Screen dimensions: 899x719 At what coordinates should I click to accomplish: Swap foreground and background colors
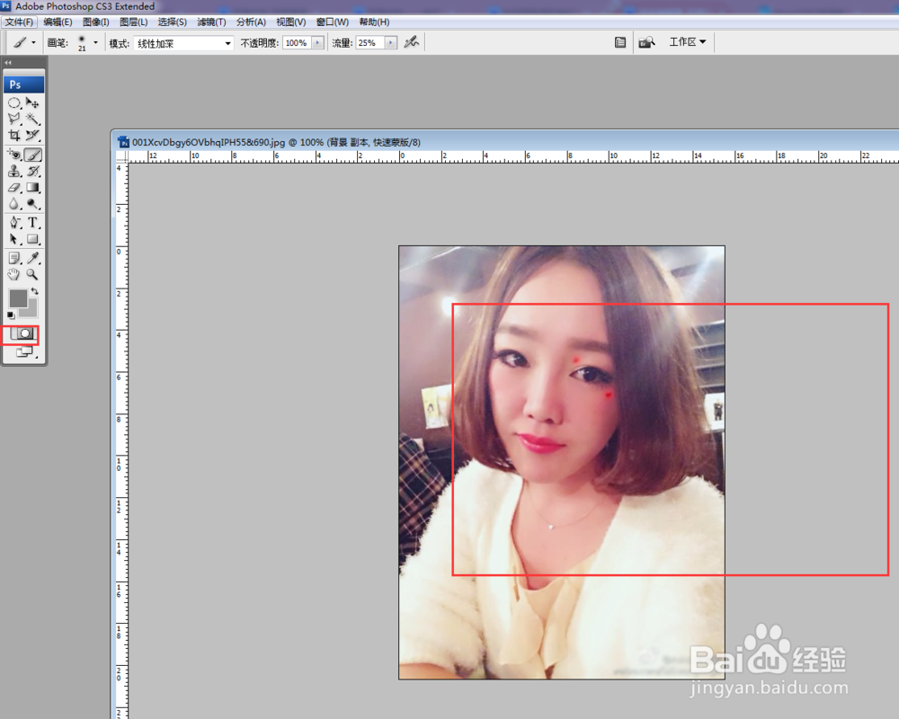point(35,291)
